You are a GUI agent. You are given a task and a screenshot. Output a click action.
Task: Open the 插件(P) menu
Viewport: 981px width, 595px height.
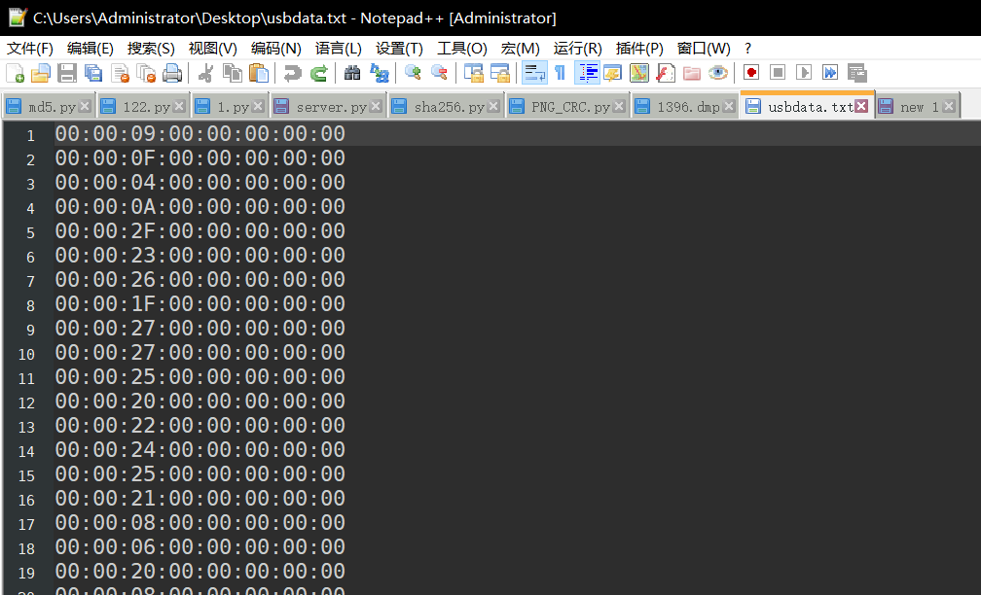point(639,49)
